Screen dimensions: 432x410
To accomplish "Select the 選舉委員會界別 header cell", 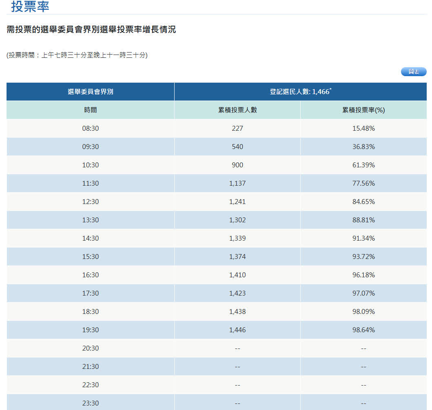I will (x=90, y=92).
